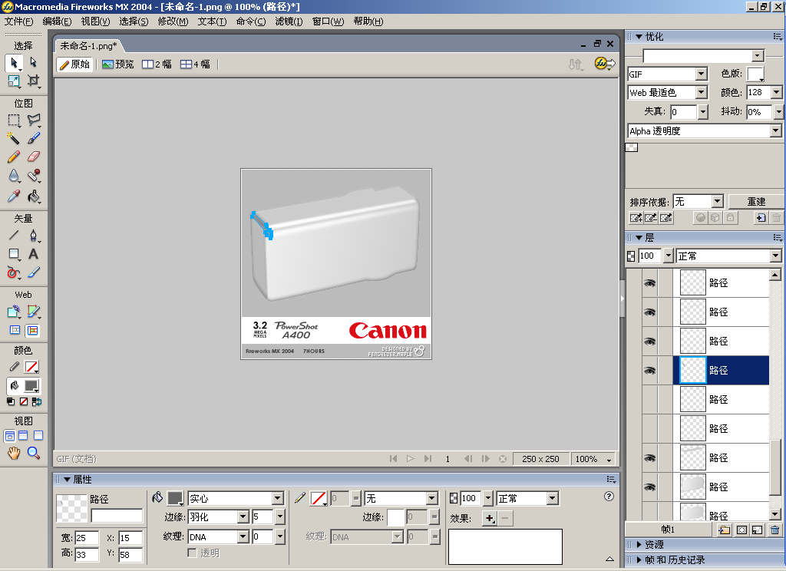786x571 pixels.
Task: Select the Subselection tool
Action: coord(34,63)
